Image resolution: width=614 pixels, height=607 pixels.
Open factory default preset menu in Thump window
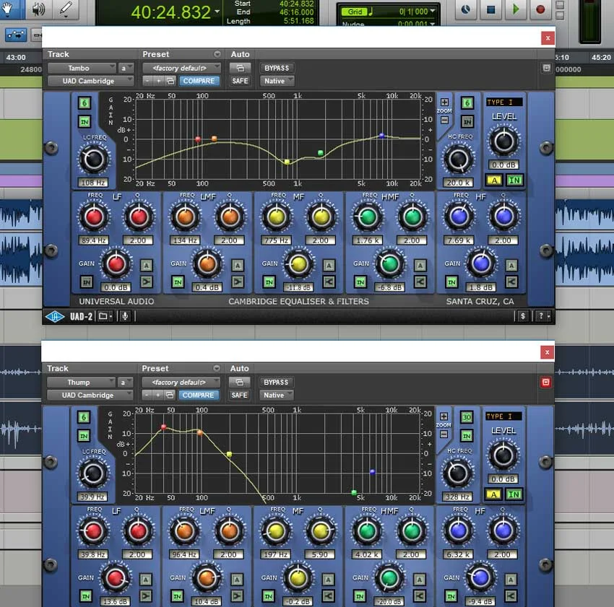(181, 383)
